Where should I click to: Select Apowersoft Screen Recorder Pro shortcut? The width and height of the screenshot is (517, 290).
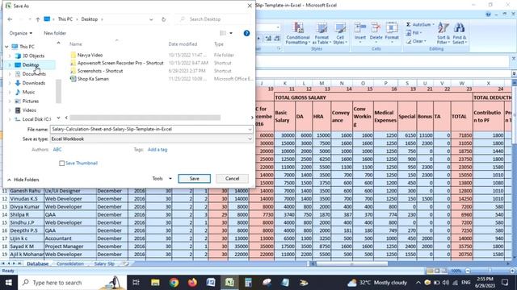[x=120, y=63]
